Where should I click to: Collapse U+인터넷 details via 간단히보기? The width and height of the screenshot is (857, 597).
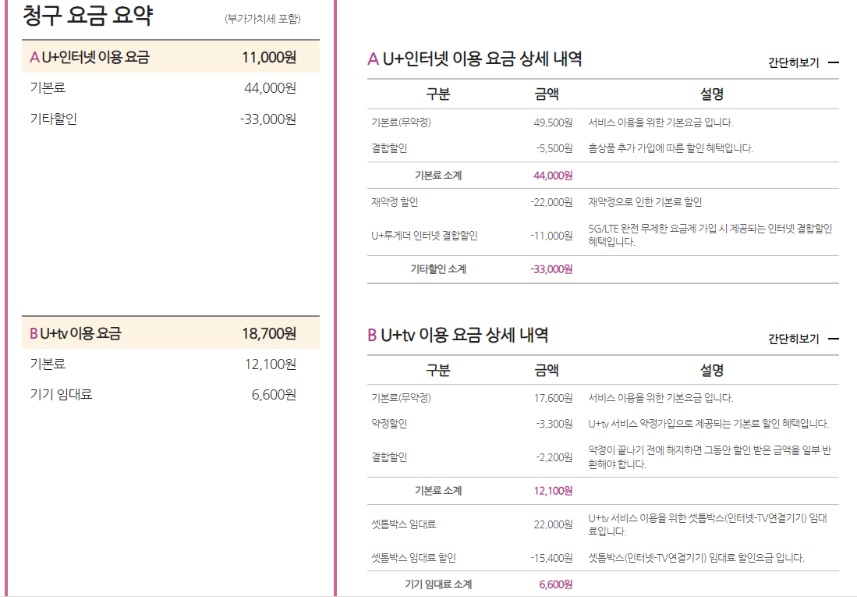[803, 63]
